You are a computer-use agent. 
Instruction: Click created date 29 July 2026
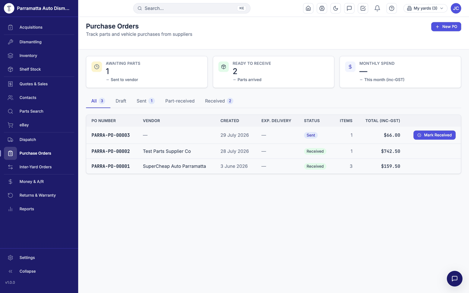point(234,135)
